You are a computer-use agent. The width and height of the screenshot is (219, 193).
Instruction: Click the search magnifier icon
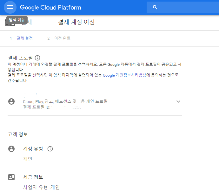click(x=155, y=7)
